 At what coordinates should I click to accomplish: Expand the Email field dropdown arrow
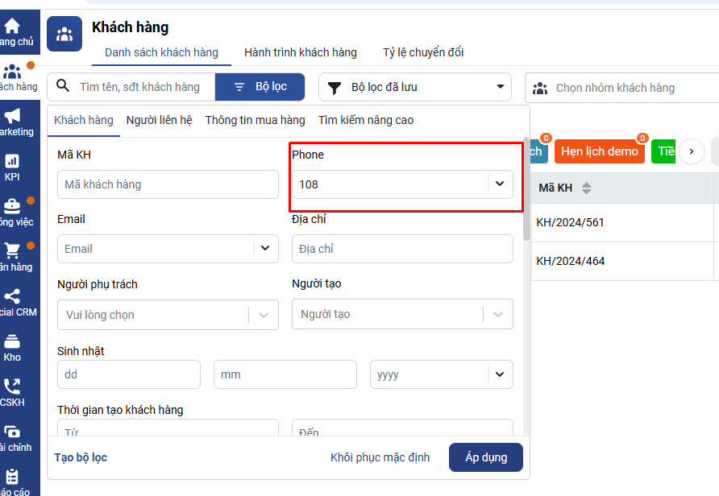point(265,249)
